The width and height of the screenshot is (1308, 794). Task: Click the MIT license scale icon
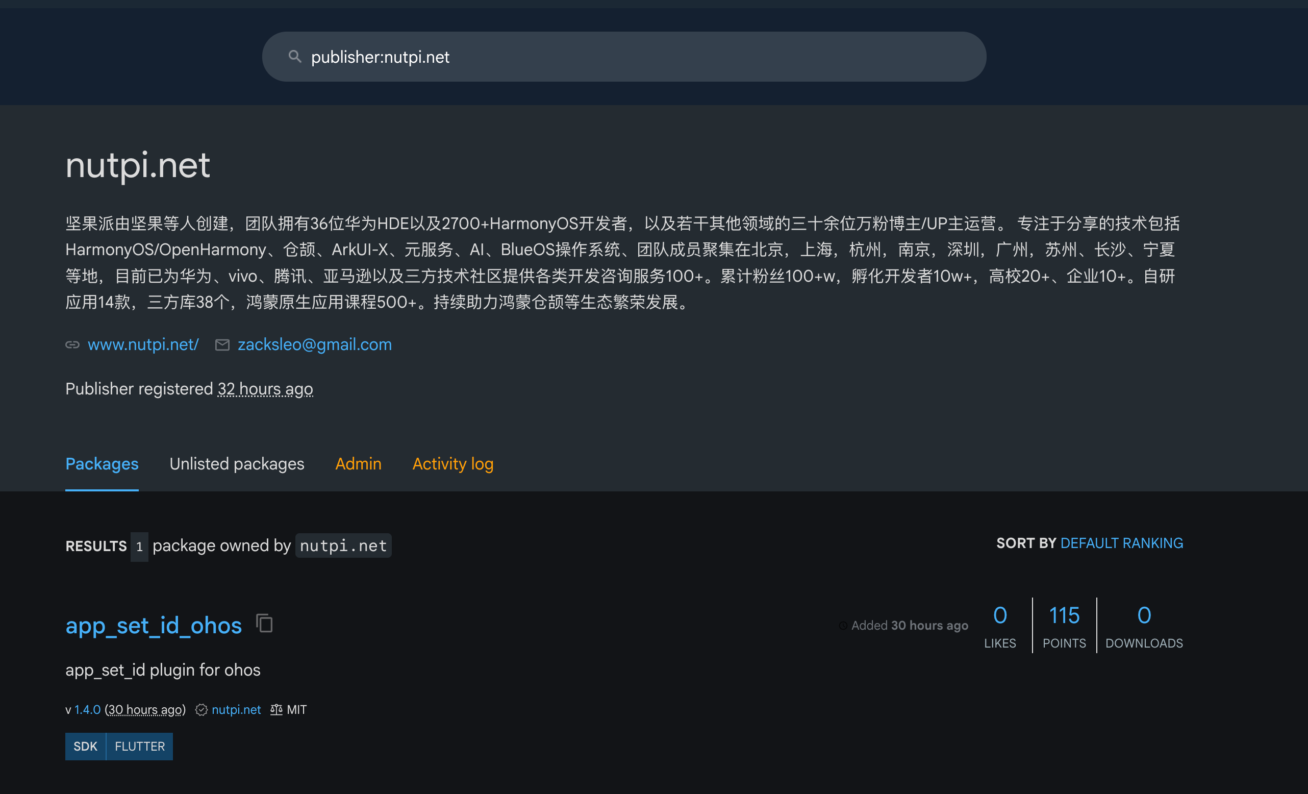pyautogui.click(x=276, y=710)
